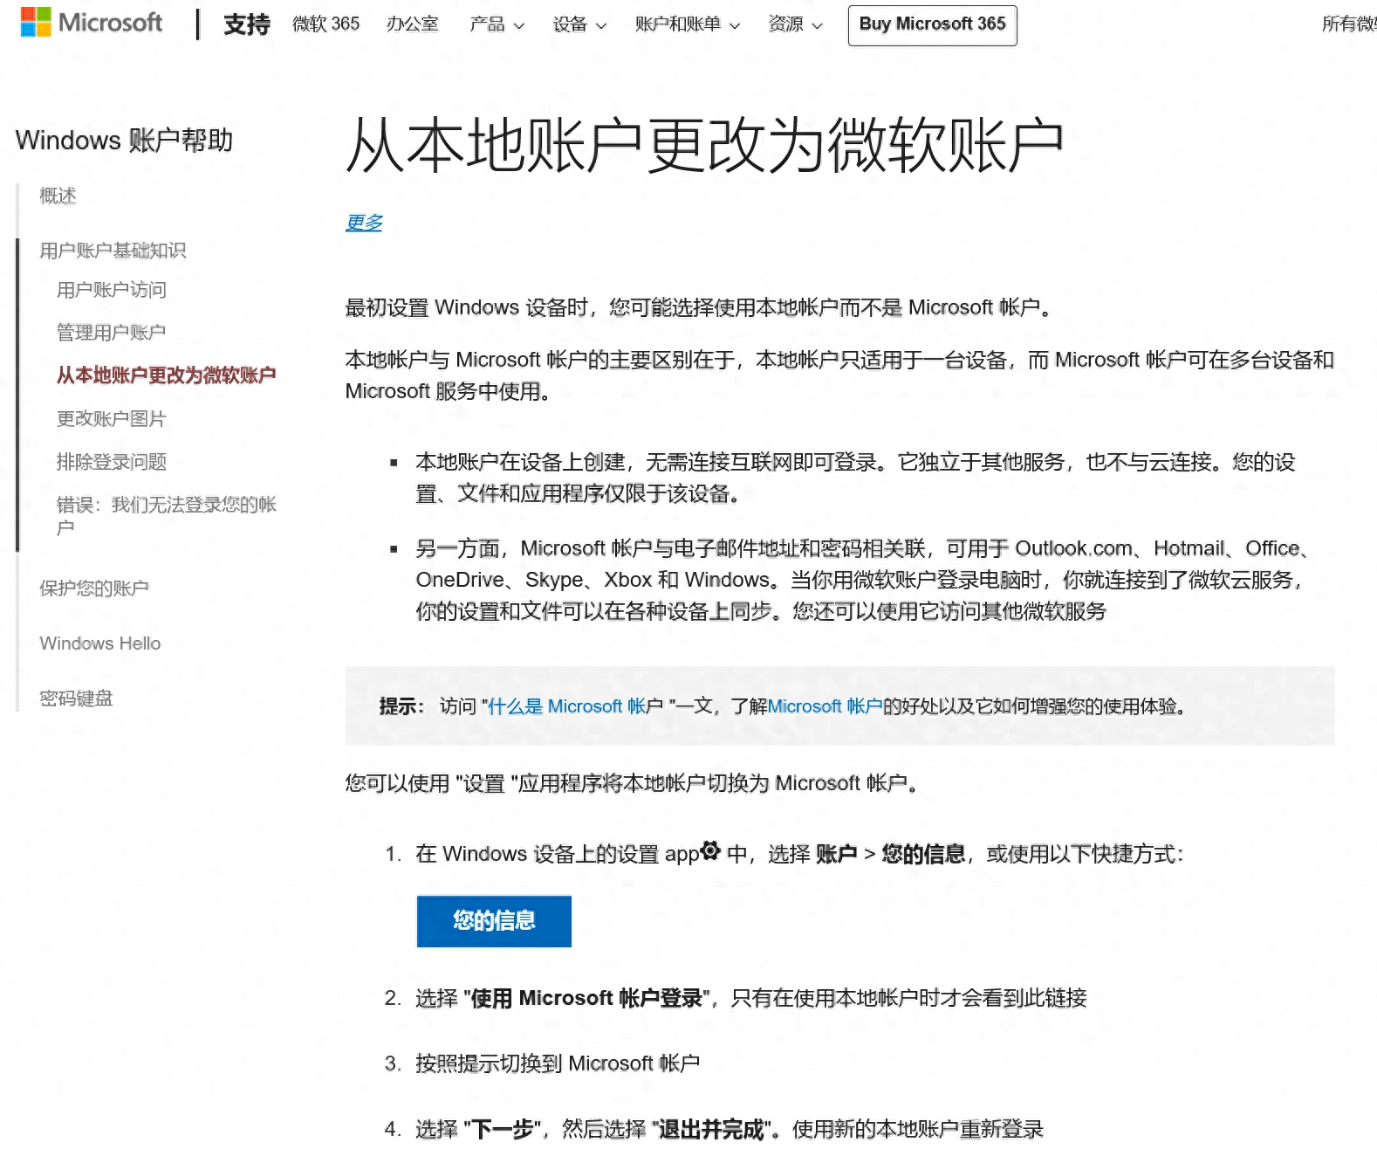Click the blue 您的信息 button
The width and height of the screenshot is (1377, 1163).
point(494,921)
